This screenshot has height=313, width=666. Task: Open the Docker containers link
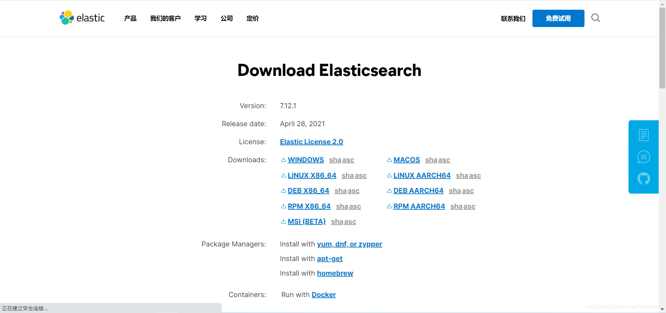324,295
